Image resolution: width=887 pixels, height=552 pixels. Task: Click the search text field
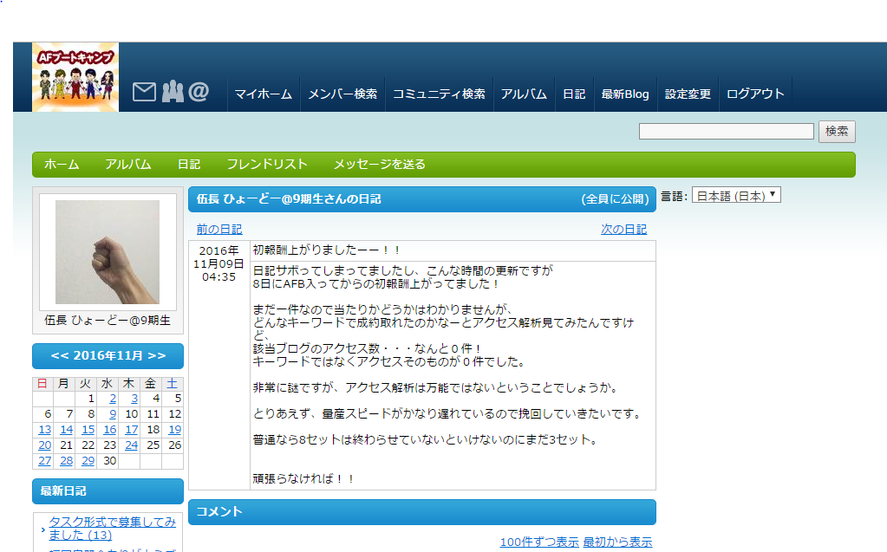tap(726, 132)
